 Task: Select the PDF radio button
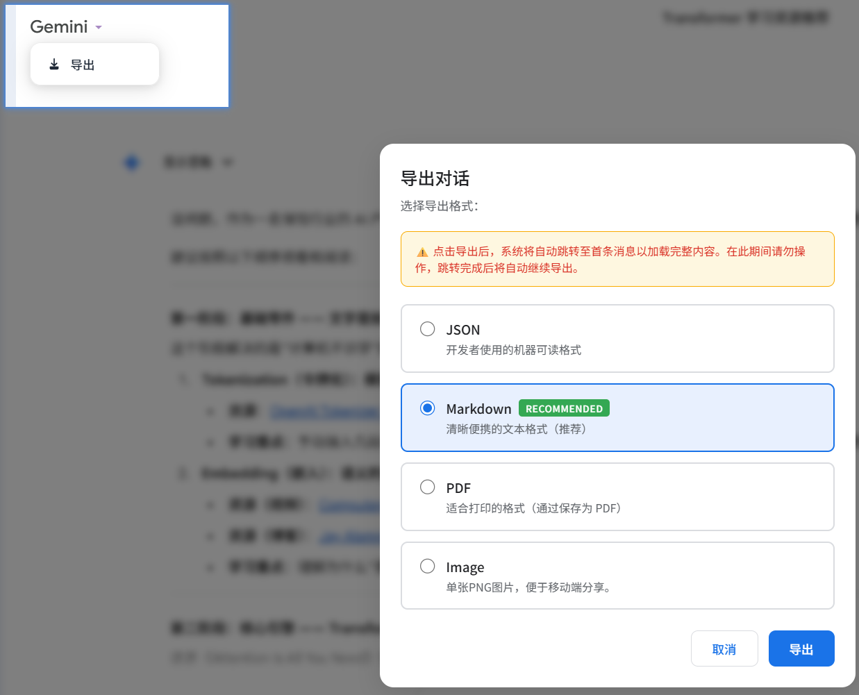tap(427, 487)
